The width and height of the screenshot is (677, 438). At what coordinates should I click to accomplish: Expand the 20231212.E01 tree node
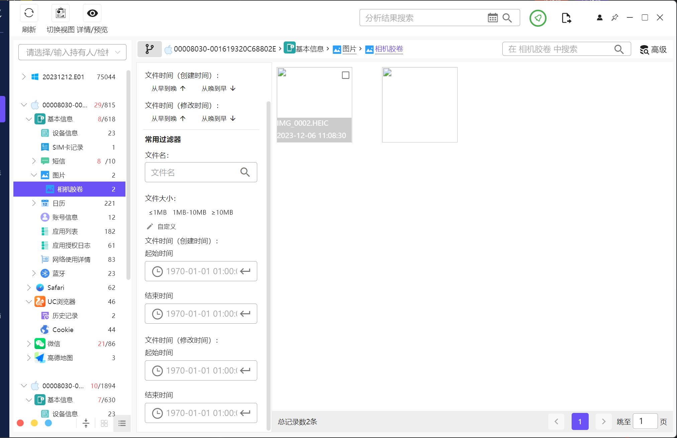(x=24, y=77)
